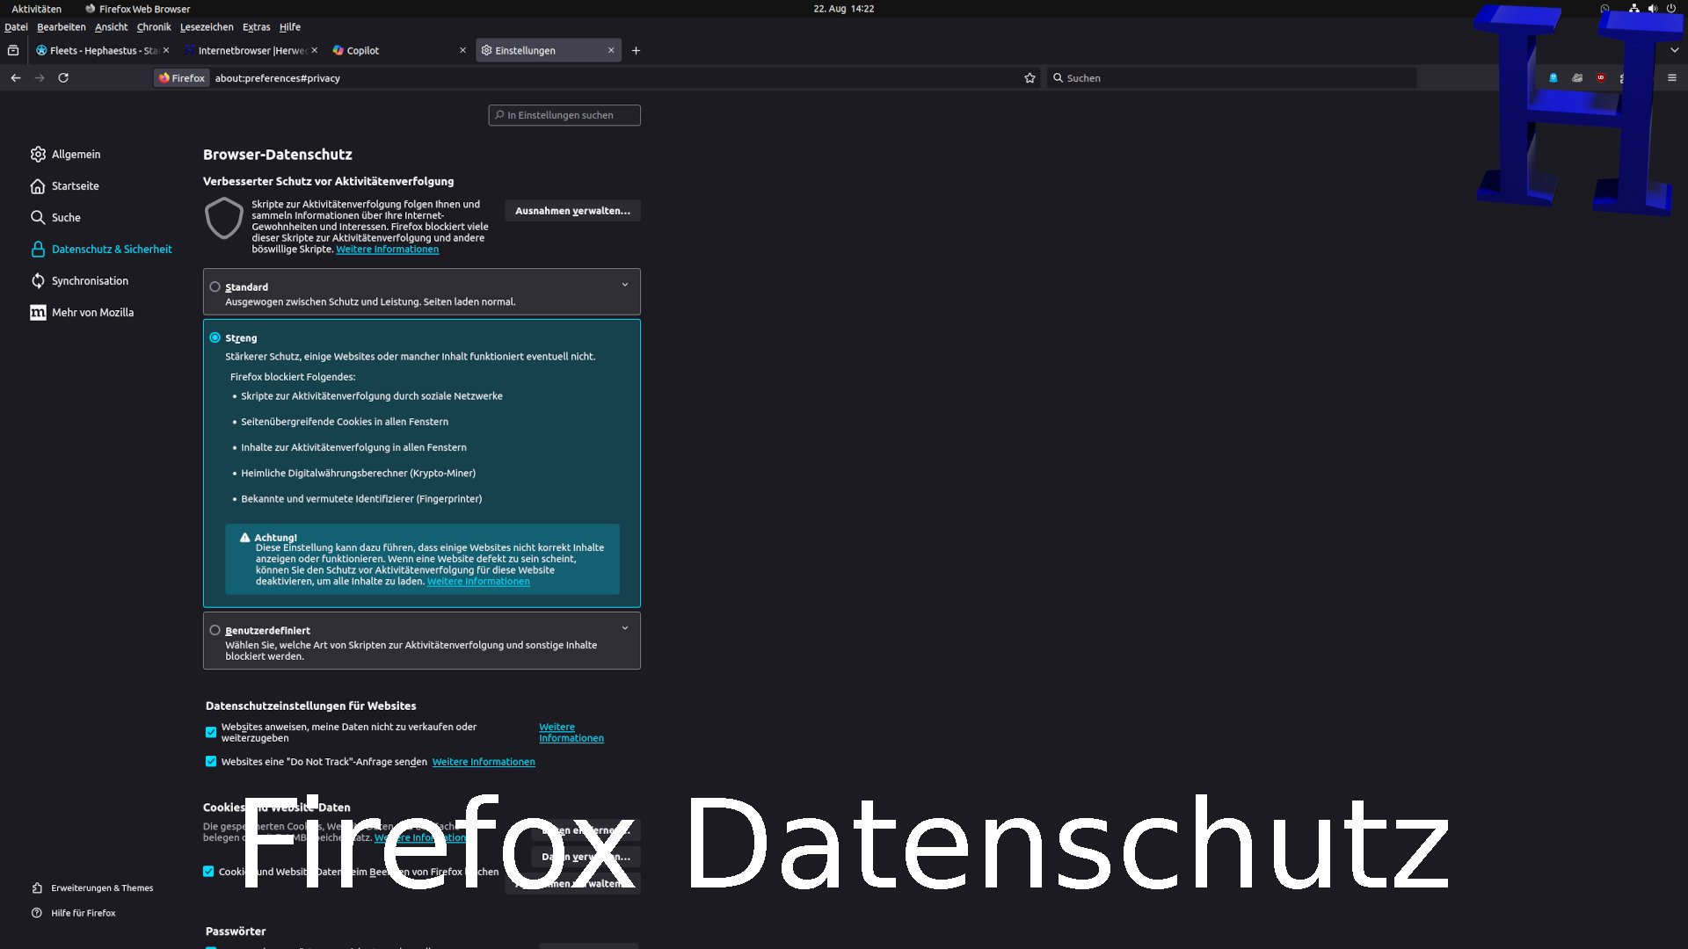This screenshot has width=1688, height=949.
Task: Open the gray extension icon beside Ghostery
Action: point(1577,77)
